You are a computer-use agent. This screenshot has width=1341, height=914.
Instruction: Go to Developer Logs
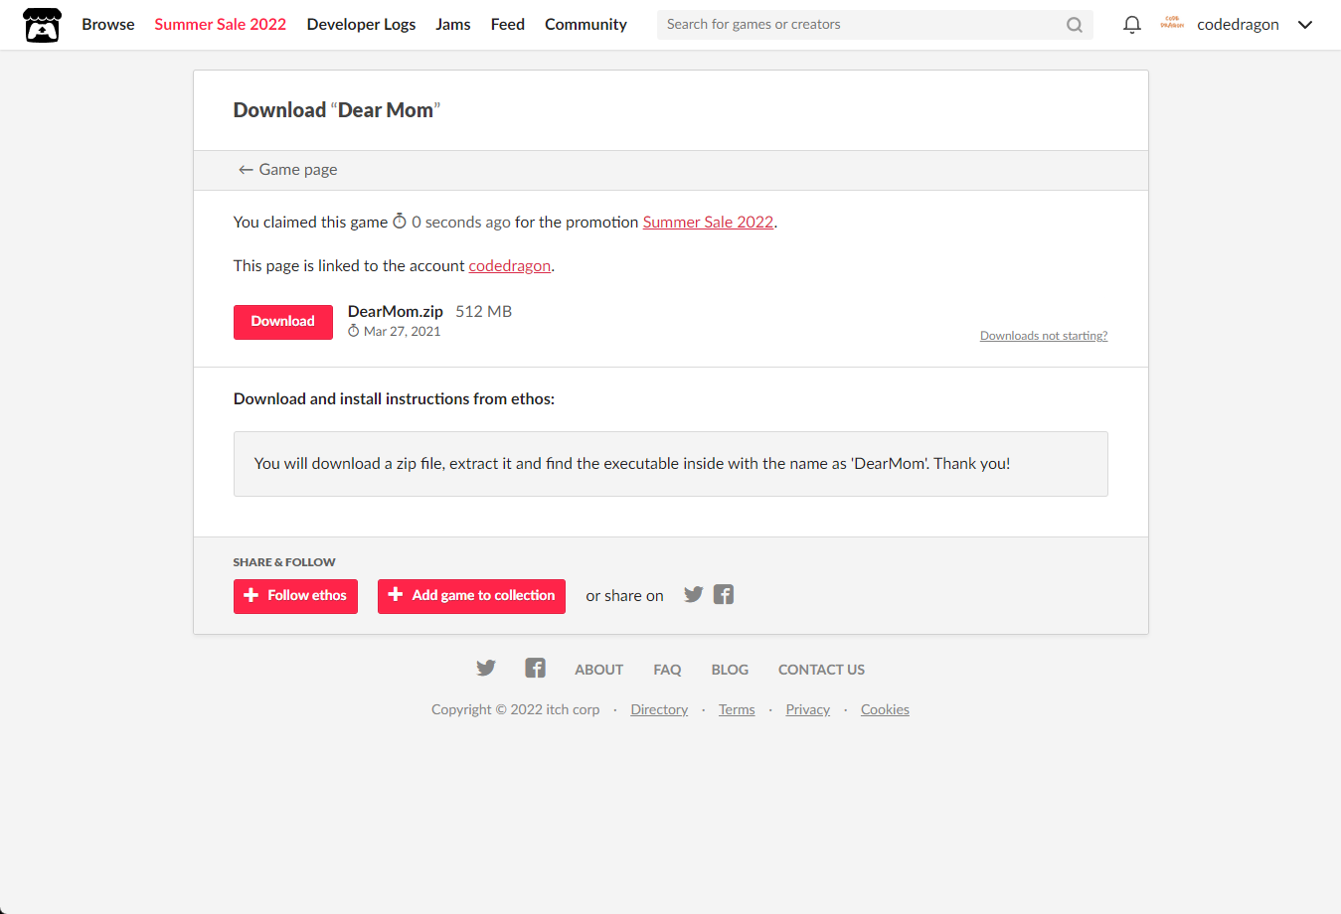pos(361,24)
